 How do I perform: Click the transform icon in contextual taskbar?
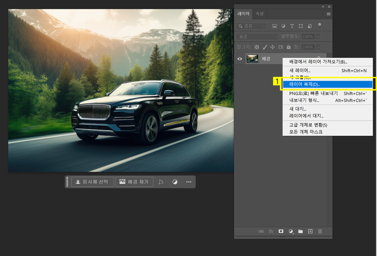pos(161,182)
